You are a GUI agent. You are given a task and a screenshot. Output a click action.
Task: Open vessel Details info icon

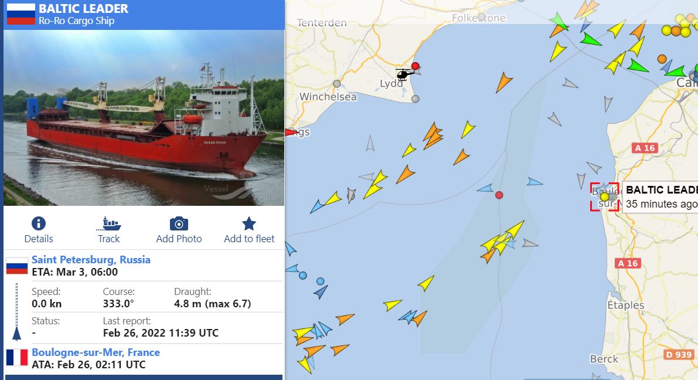point(39,223)
